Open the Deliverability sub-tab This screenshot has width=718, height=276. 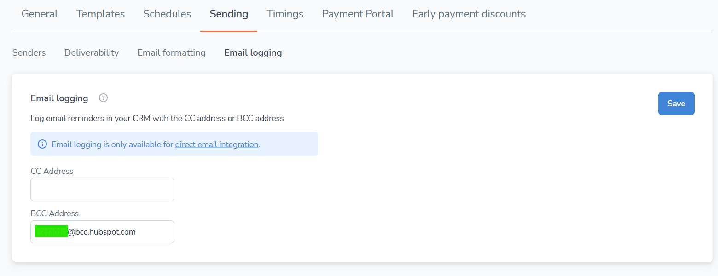[x=92, y=53]
